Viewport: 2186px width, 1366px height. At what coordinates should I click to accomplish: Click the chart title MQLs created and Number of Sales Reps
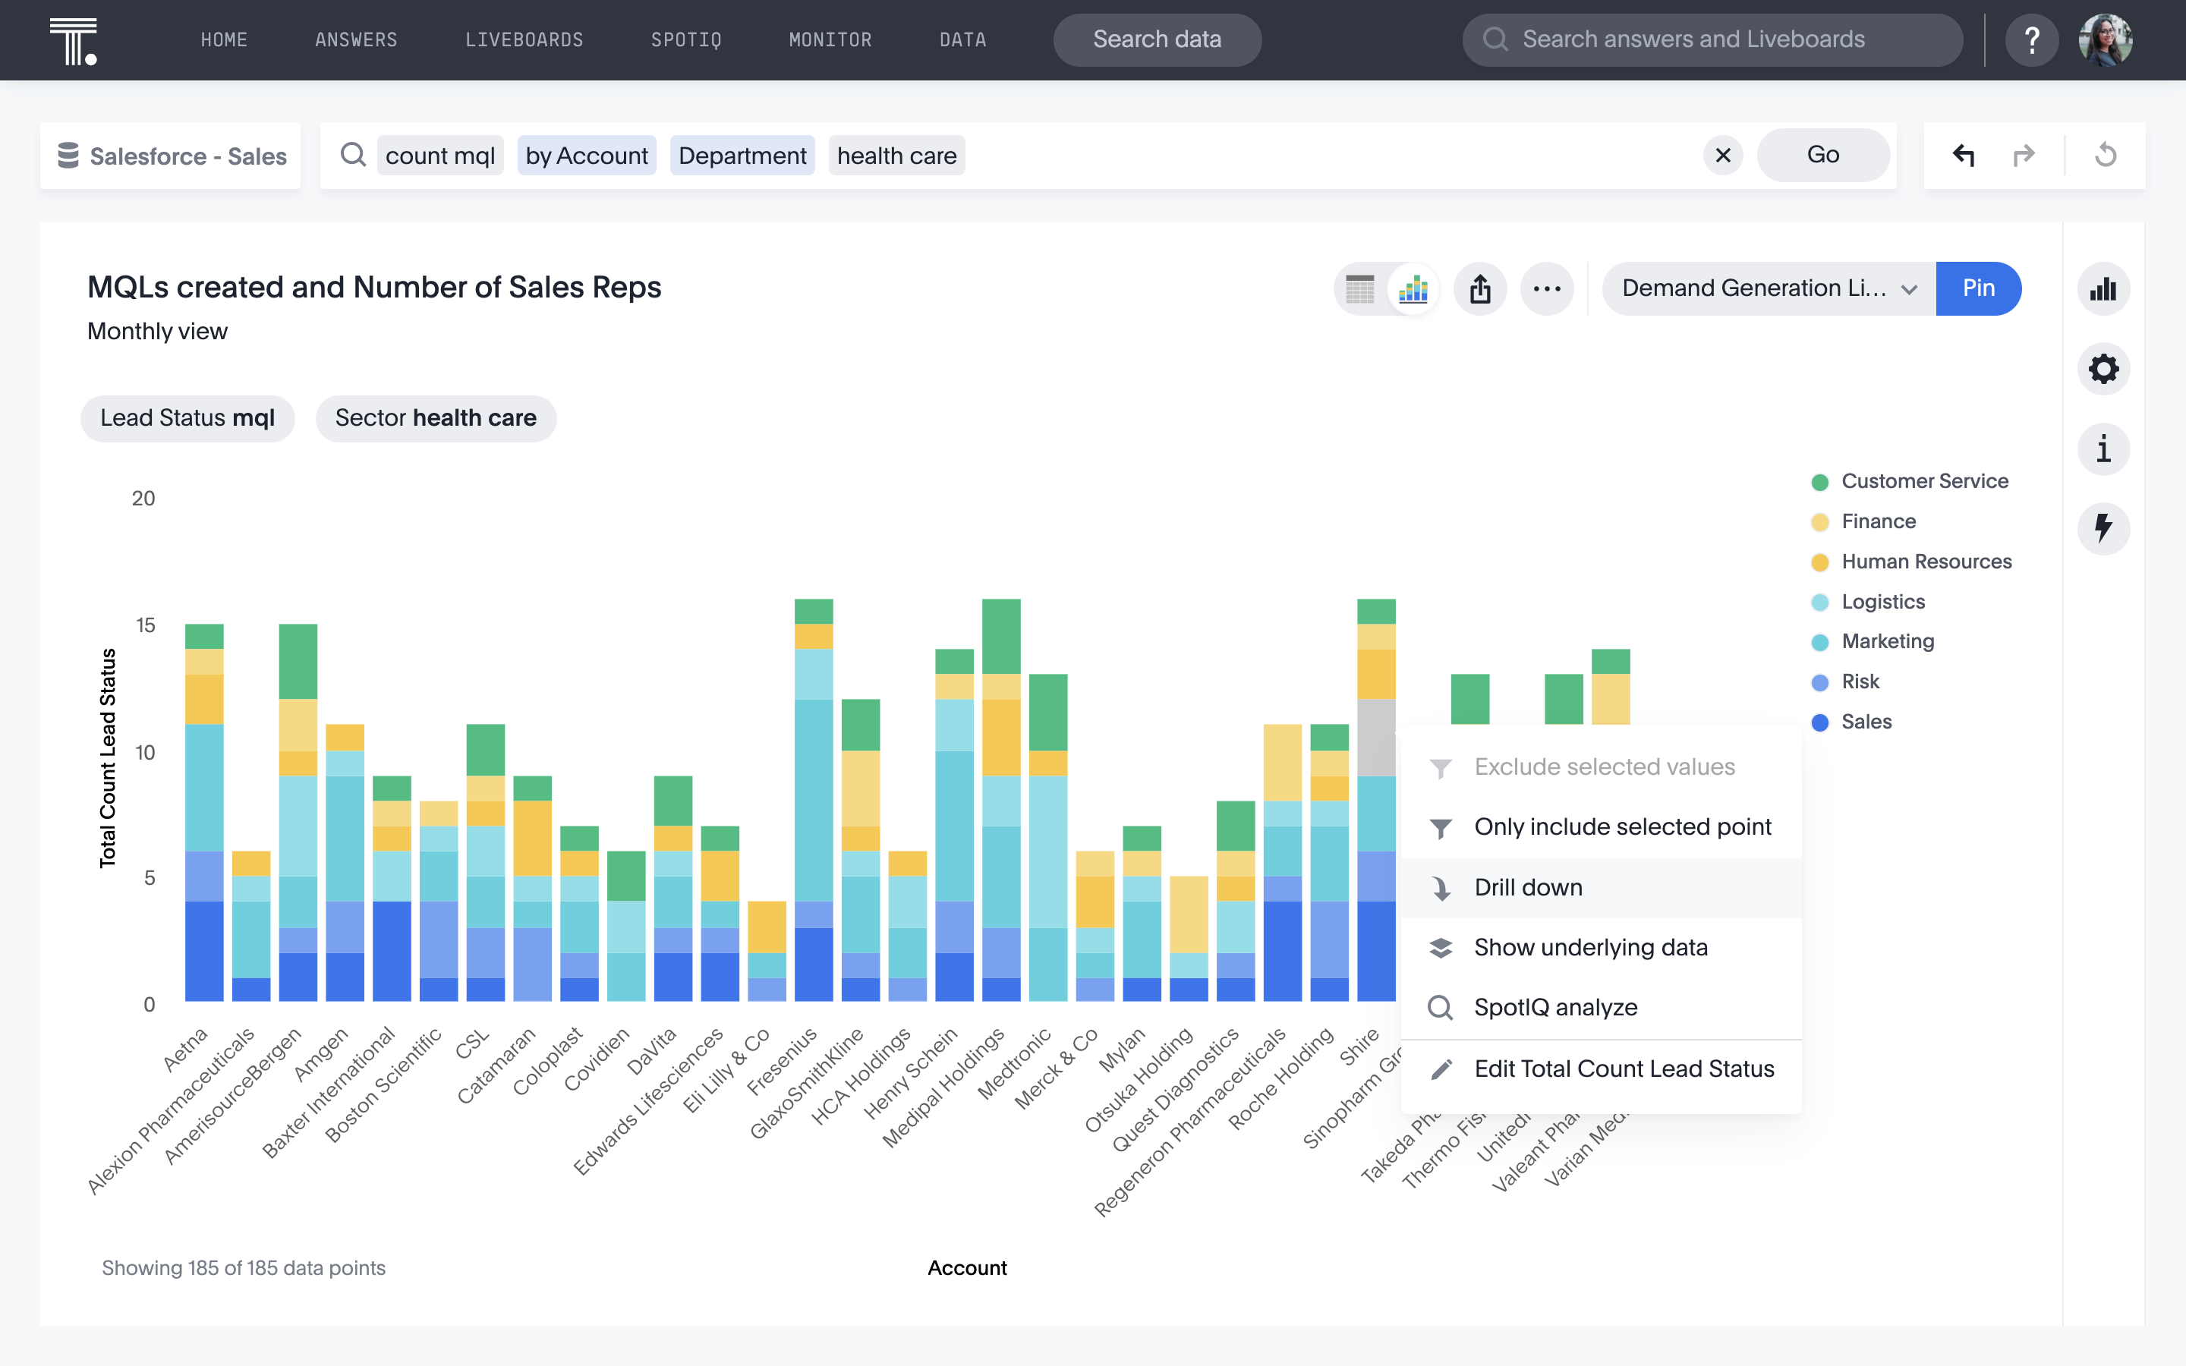pyautogui.click(x=374, y=288)
